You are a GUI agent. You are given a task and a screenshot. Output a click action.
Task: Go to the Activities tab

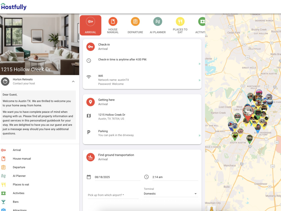click(200, 25)
